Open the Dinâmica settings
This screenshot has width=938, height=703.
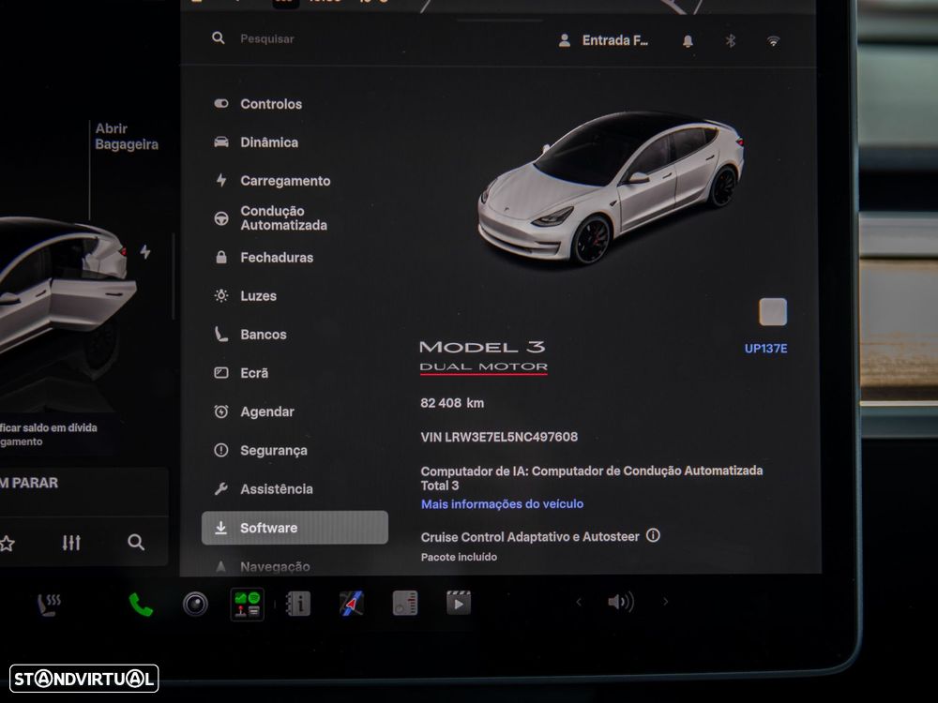pos(256,142)
